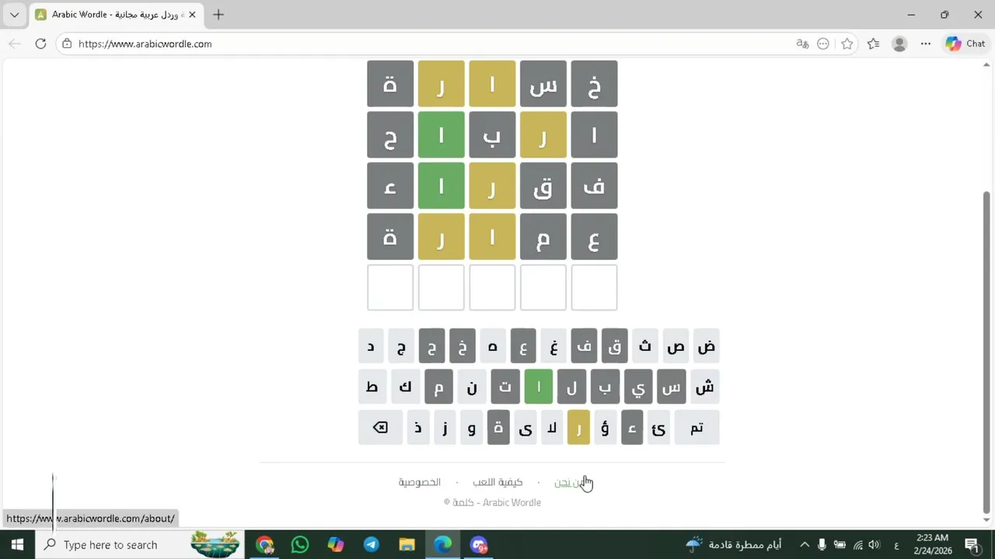Viewport: 995px width, 559px height.
Task: Open the tab actions dropdown menu
Action: tap(14, 15)
